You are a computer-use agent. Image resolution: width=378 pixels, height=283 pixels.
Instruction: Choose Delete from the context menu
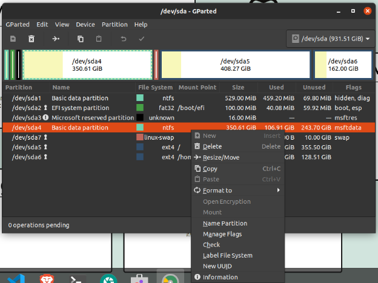point(237,146)
